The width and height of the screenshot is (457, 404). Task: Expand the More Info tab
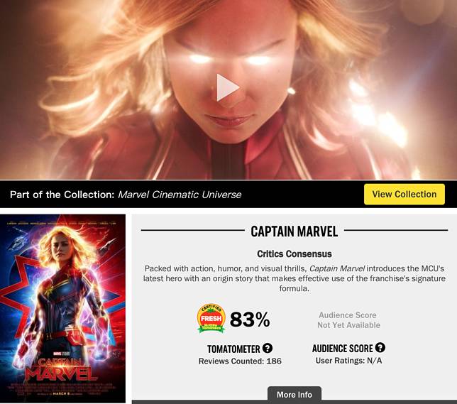[294, 395]
